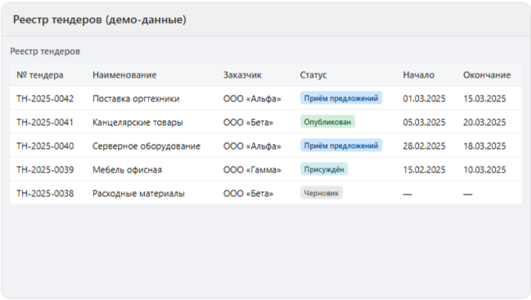Select tender number ТН-2025-0042
Screen dimensions: 531x300
pyautogui.click(x=45, y=99)
